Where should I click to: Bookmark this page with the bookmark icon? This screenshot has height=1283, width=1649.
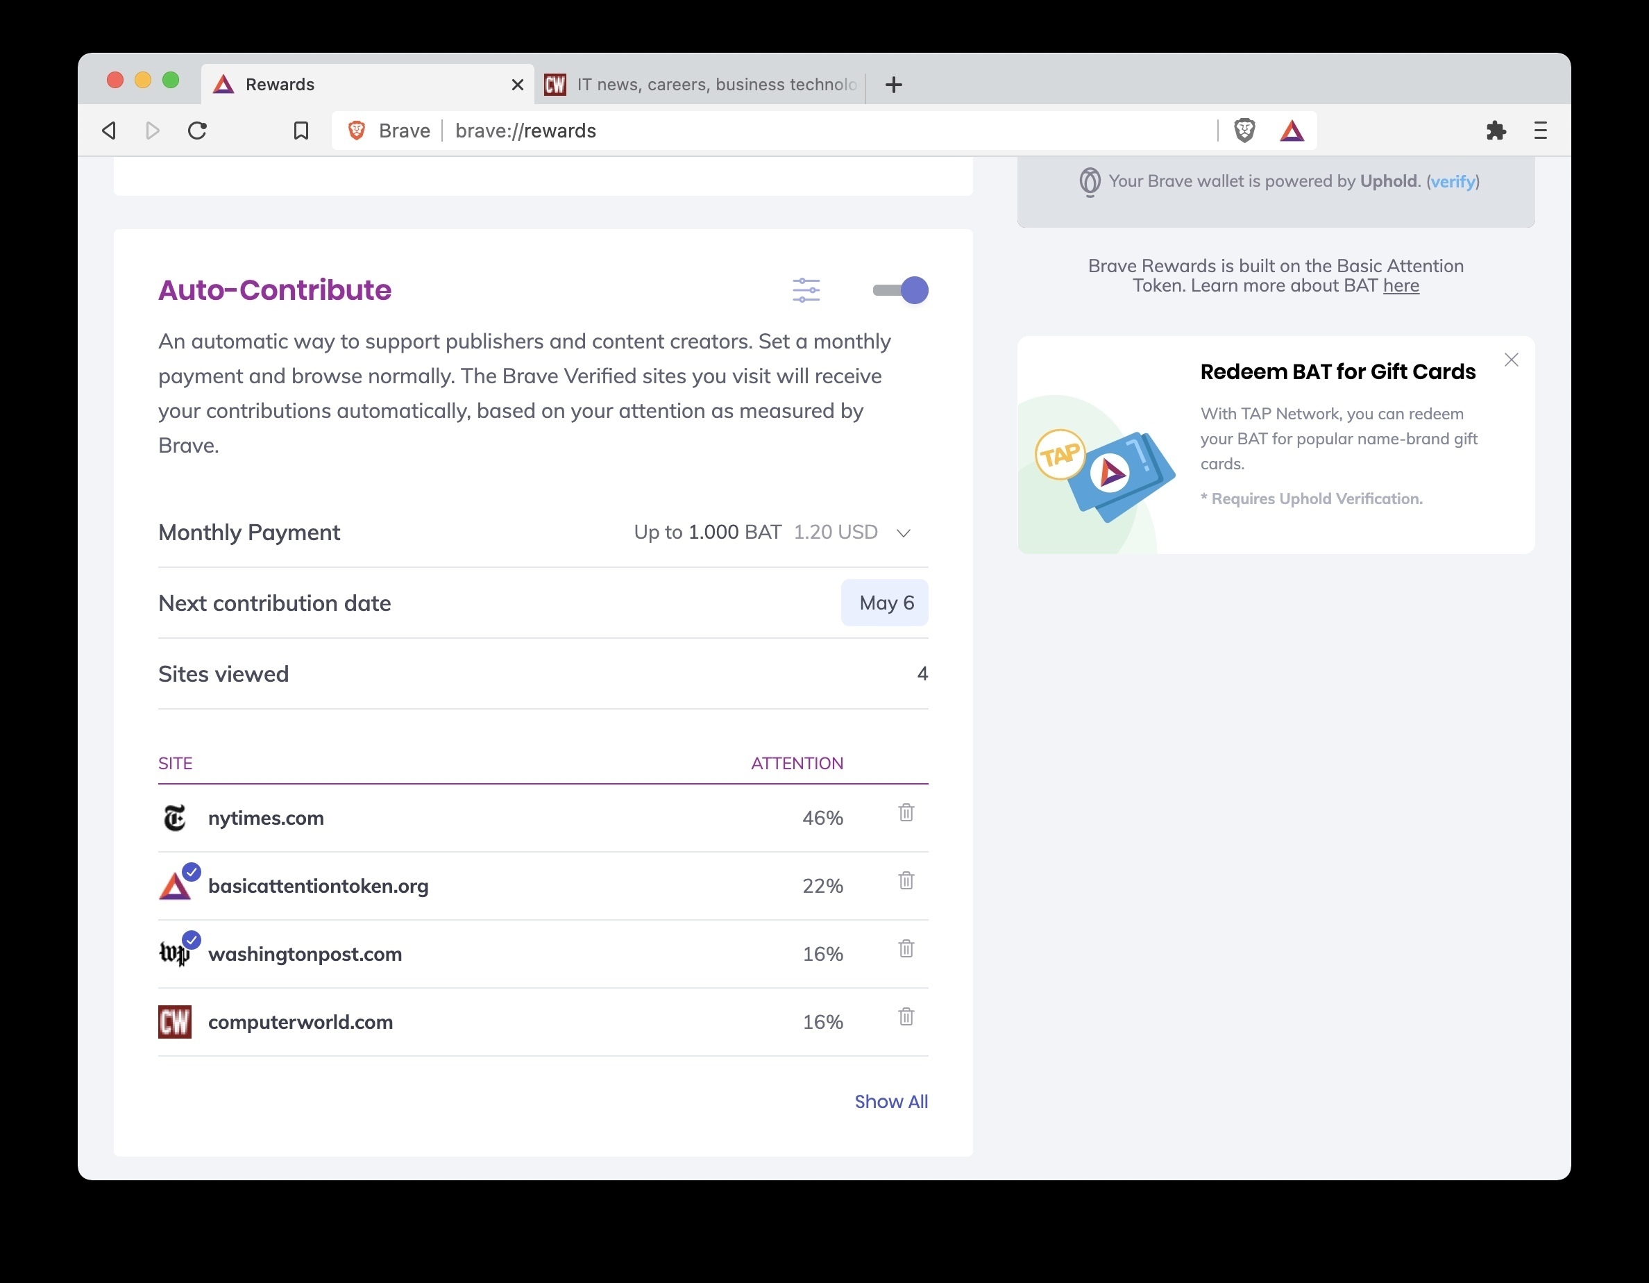(x=301, y=131)
